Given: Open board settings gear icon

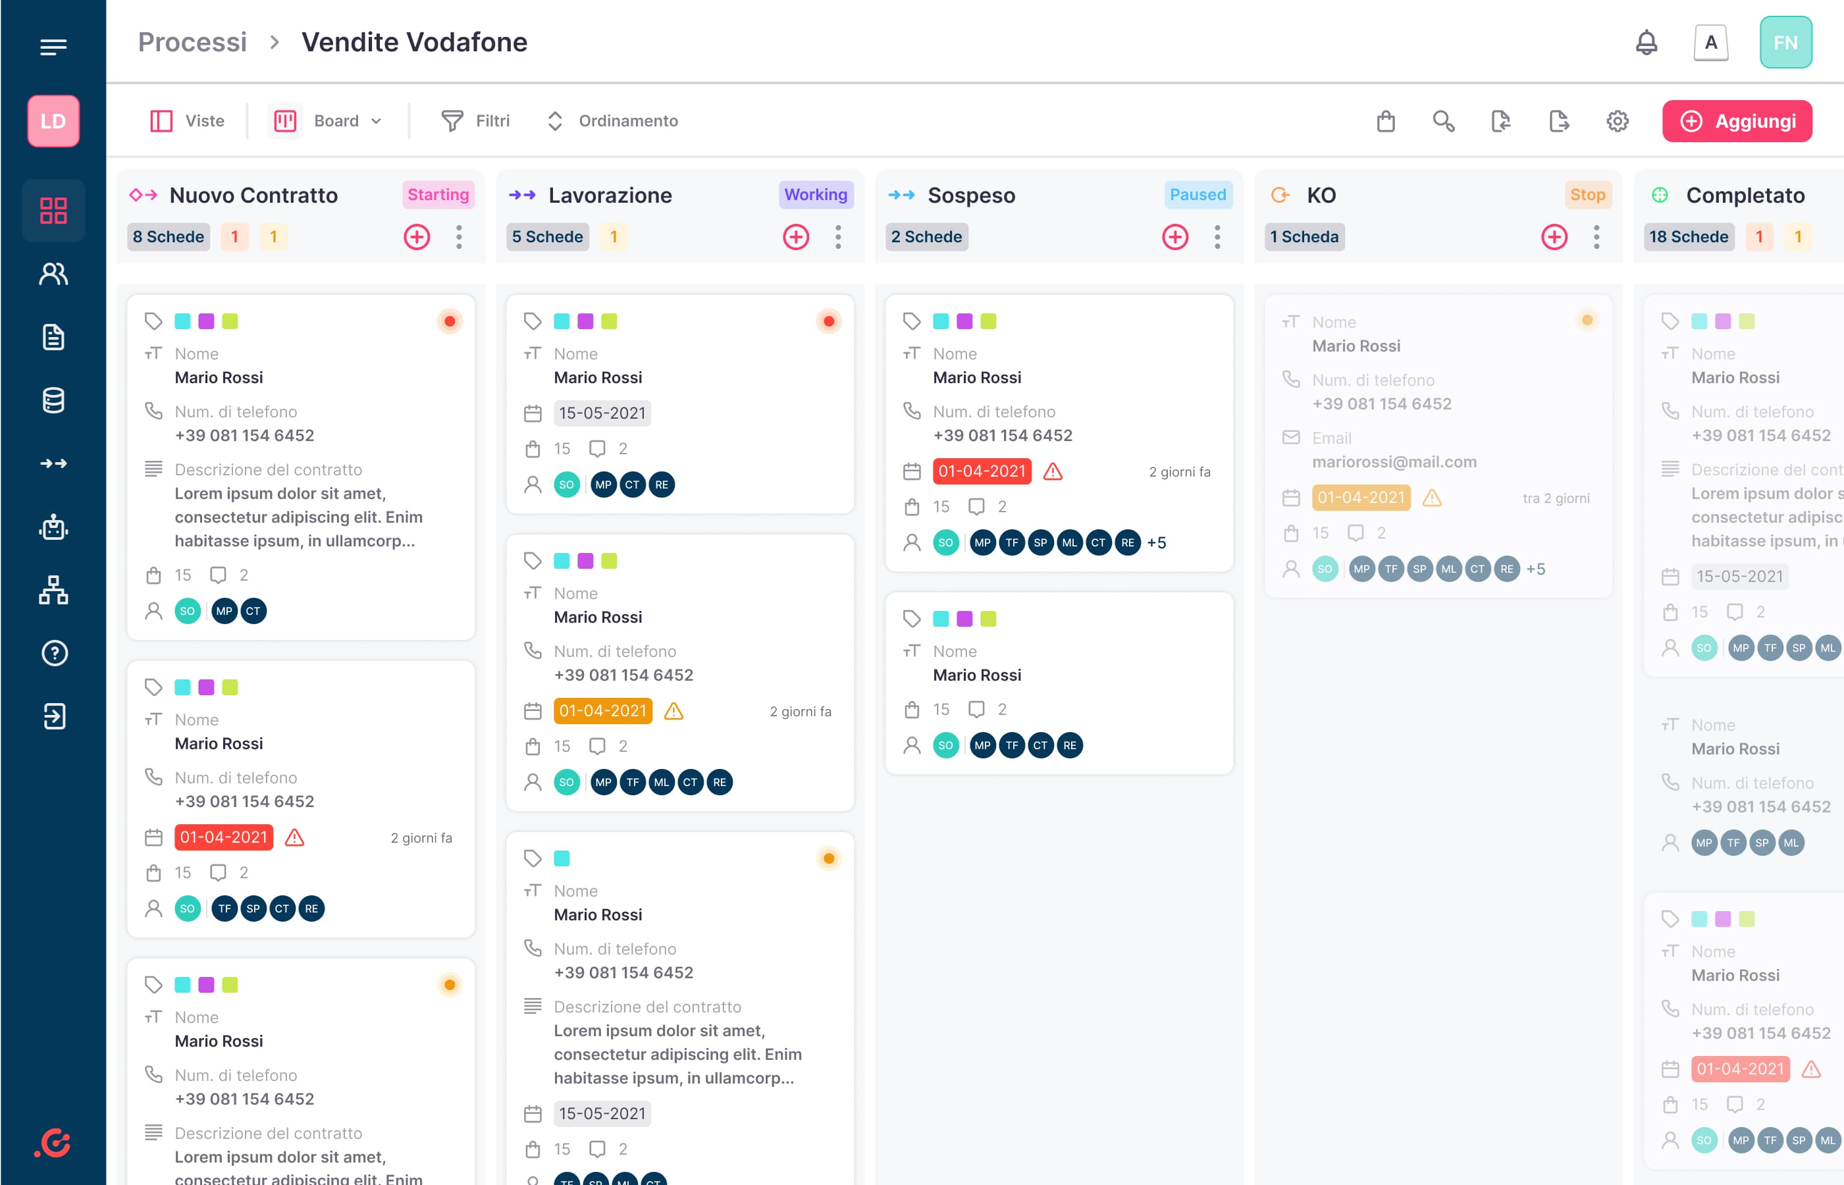Looking at the screenshot, I should pyautogui.click(x=1617, y=121).
